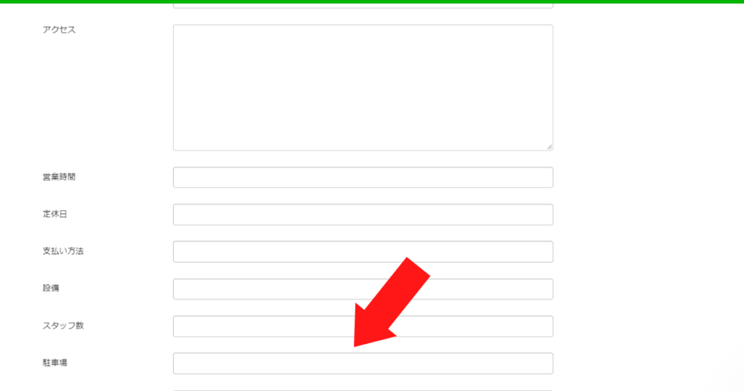Select the 駐車場 input field
Image resolution: width=744 pixels, height=391 pixels.
[363, 363]
